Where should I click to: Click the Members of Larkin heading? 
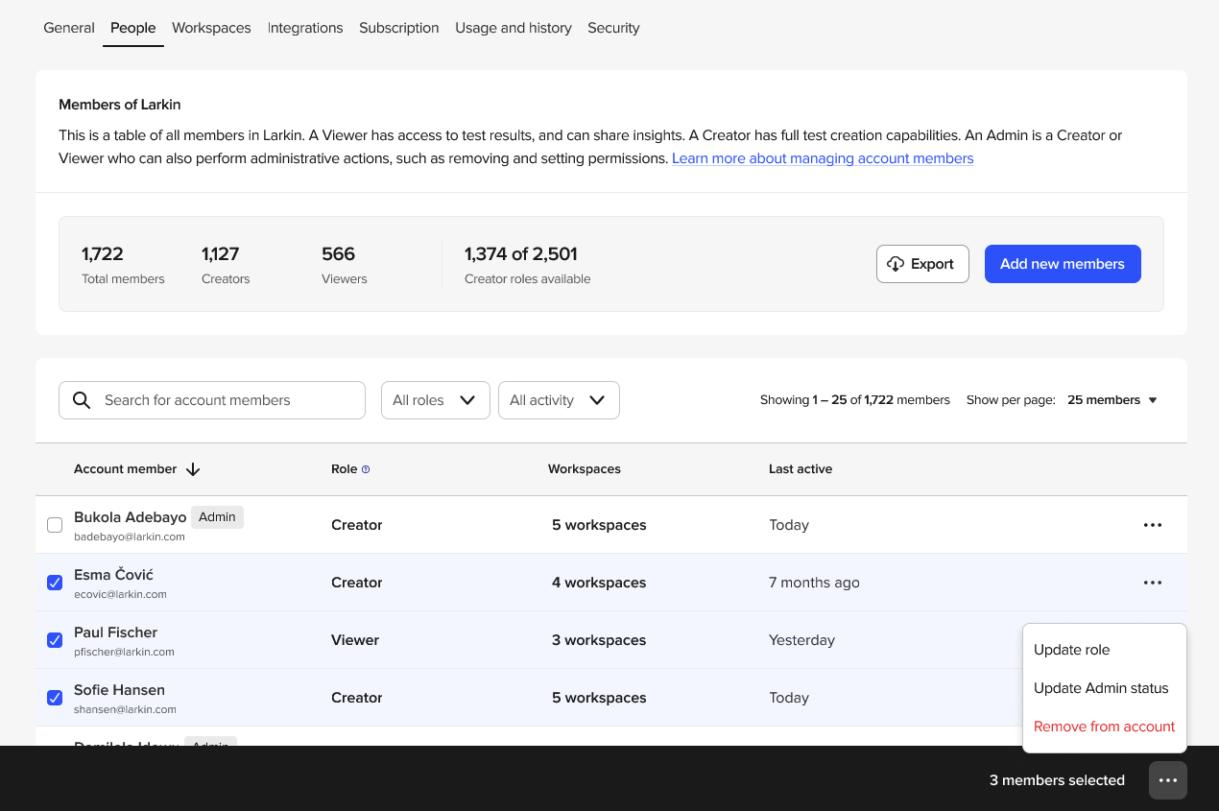pyautogui.click(x=120, y=105)
